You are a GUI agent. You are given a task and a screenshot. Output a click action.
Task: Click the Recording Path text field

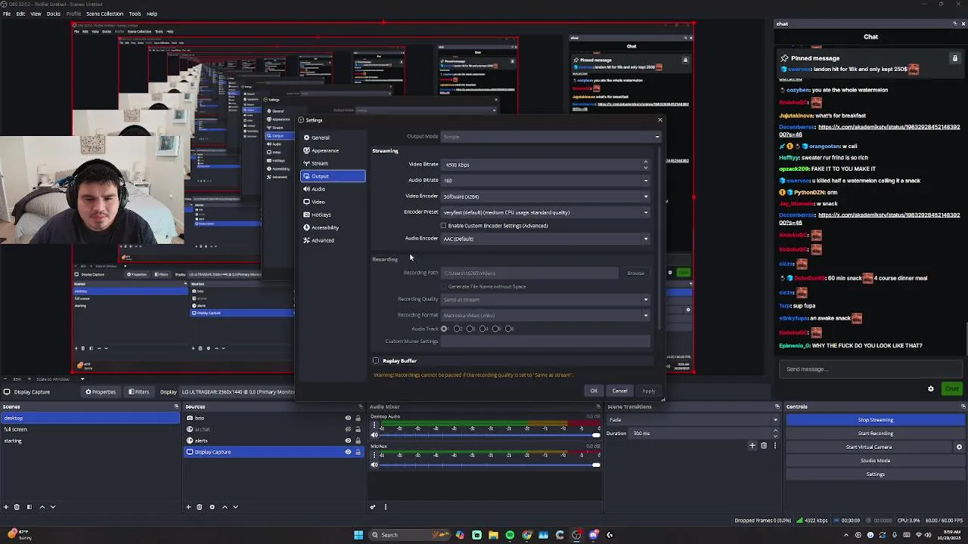pyautogui.click(x=529, y=274)
